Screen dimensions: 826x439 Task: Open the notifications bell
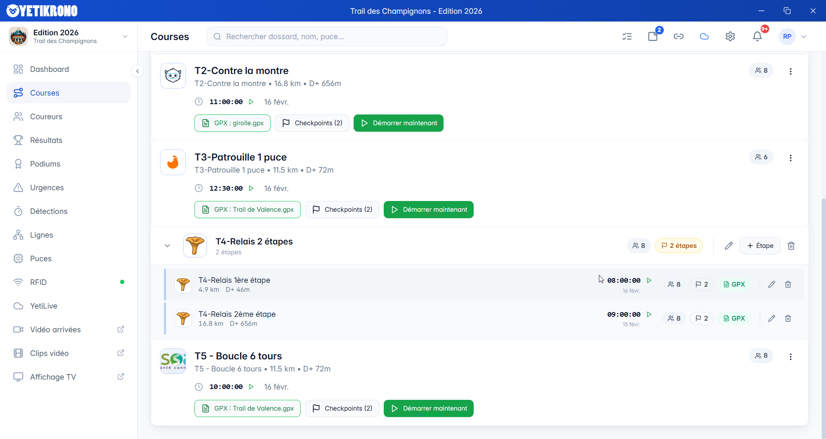click(757, 36)
